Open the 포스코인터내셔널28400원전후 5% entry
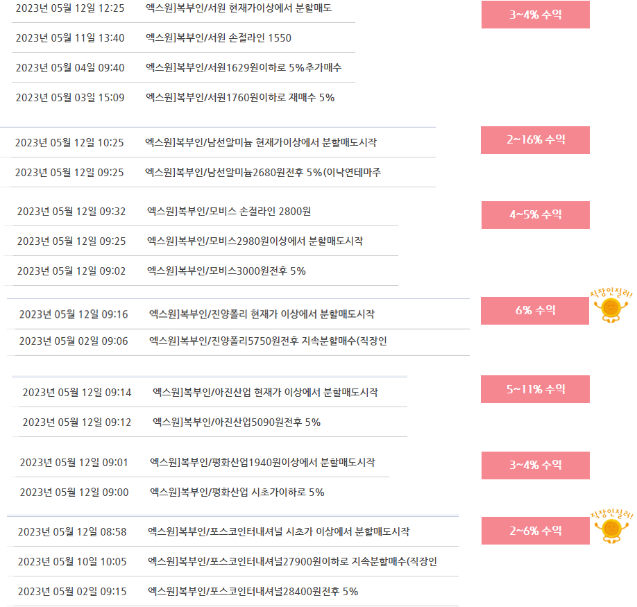This screenshot has width=637, height=607. point(253,591)
